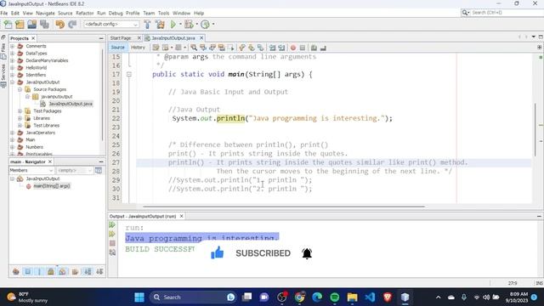
Task: Toggle Show Non-Public Members filter in Navigator
Action: [51, 272]
